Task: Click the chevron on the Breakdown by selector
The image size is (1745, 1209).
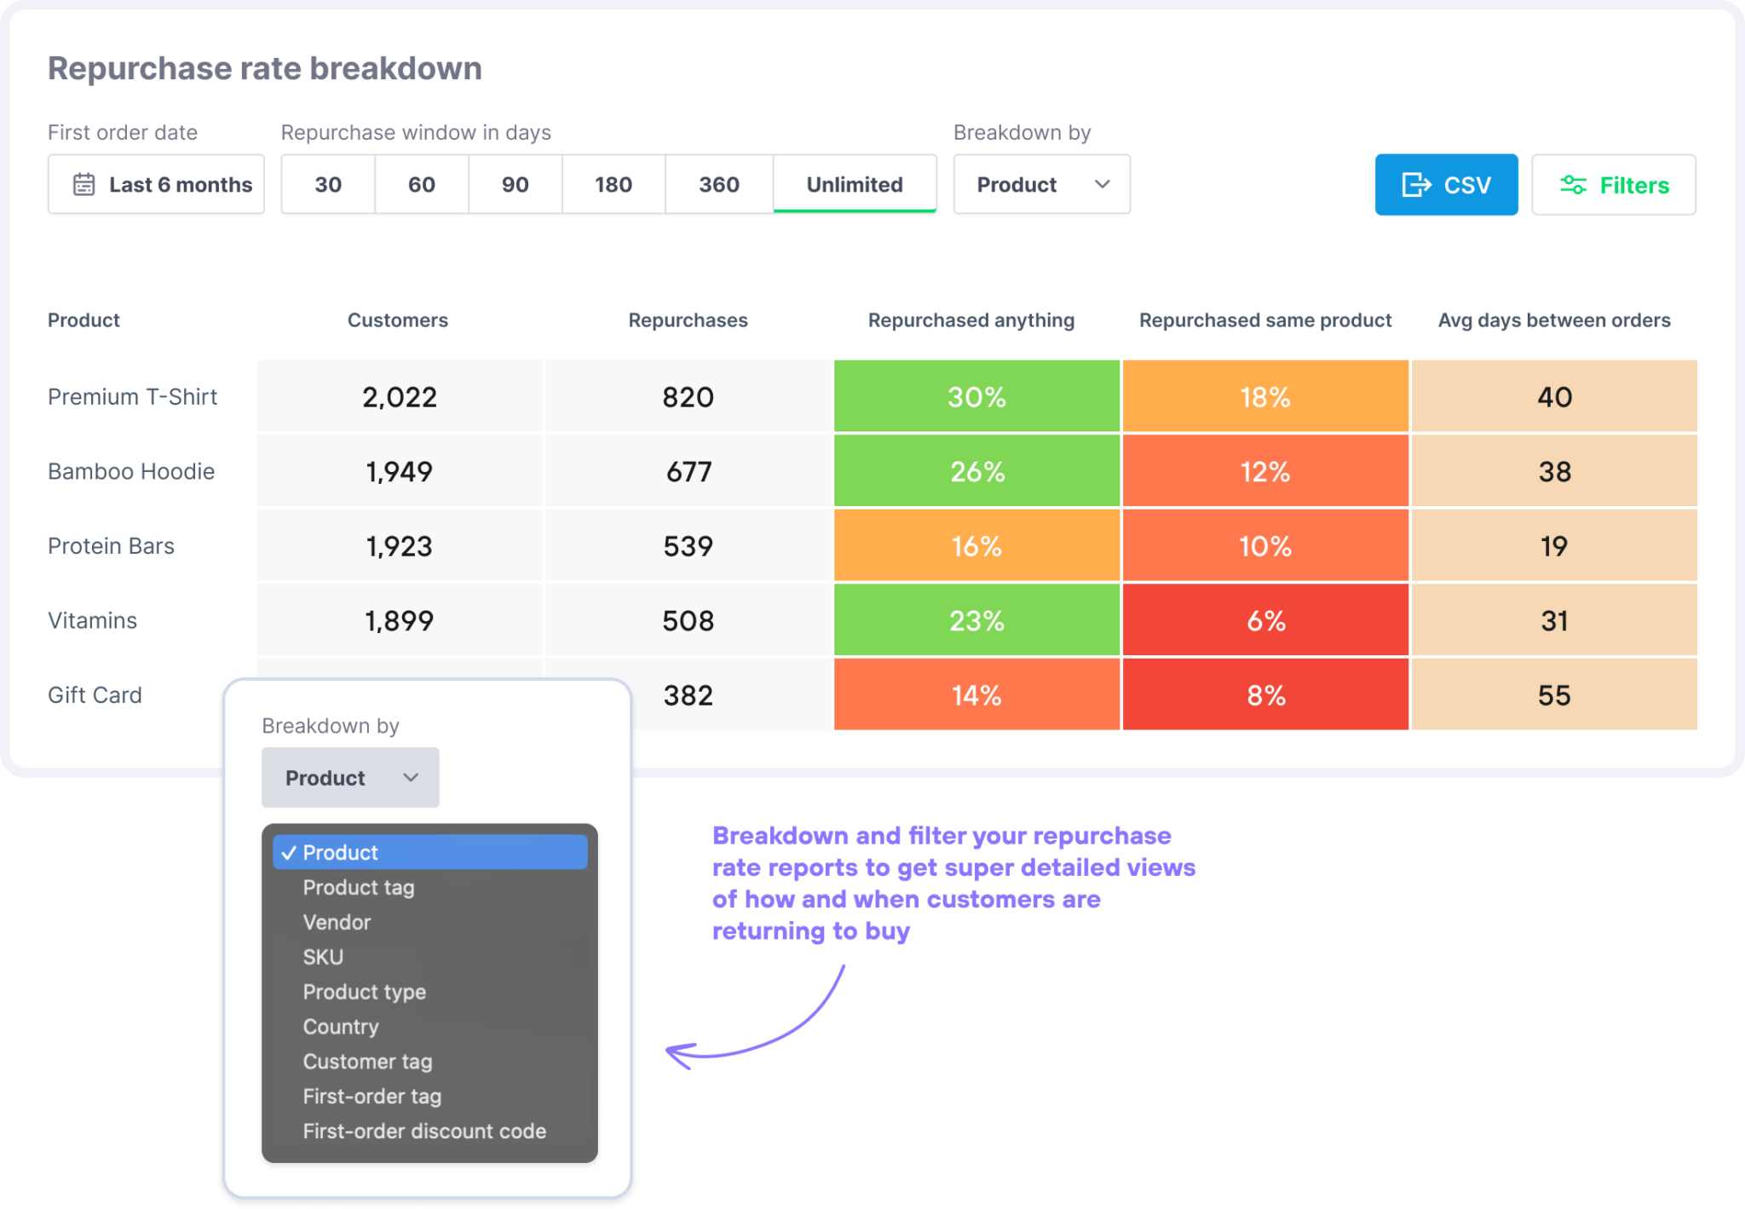Action: (x=1103, y=184)
